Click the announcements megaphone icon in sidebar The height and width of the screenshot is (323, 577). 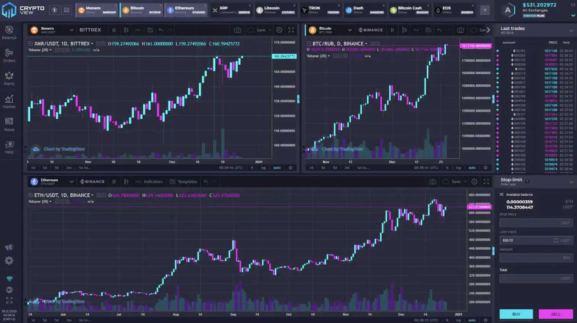(9, 247)
